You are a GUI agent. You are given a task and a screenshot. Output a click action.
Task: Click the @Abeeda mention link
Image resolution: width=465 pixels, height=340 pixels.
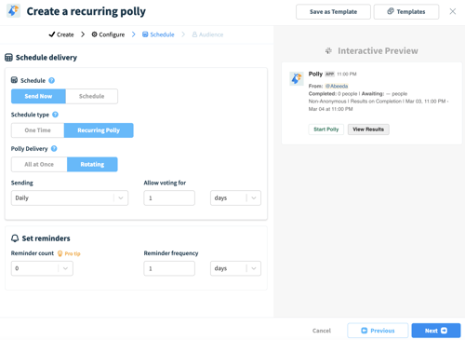(x=337, y=86)
